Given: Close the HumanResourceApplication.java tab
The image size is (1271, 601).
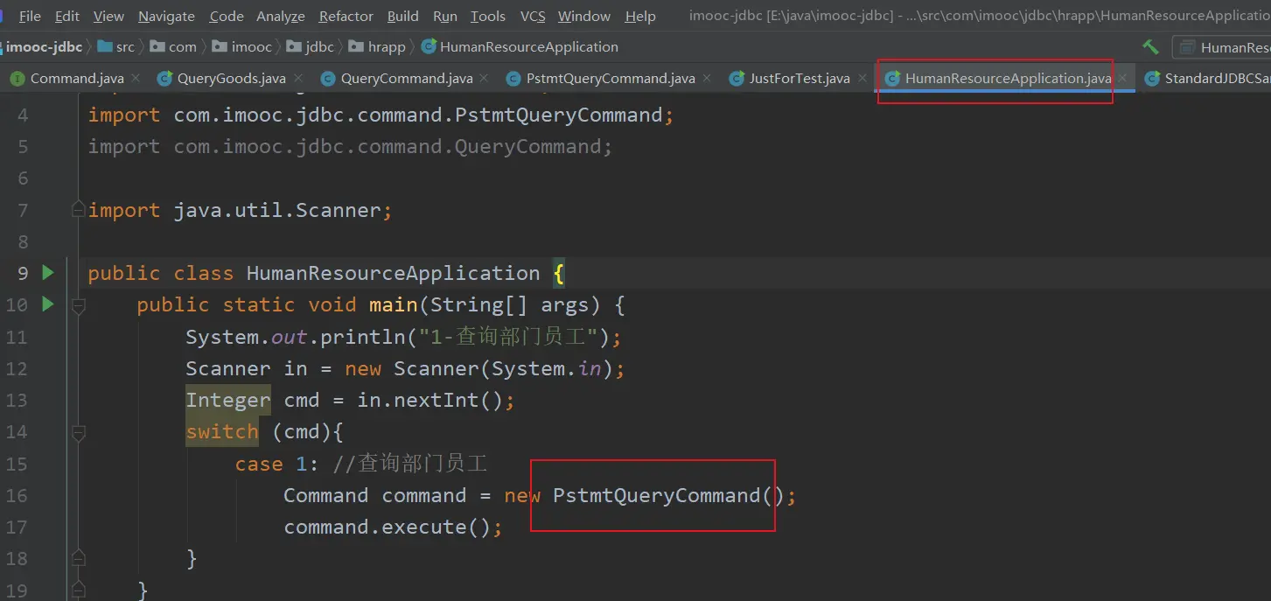Looking at the screenshot, I should click(1123, 79).
